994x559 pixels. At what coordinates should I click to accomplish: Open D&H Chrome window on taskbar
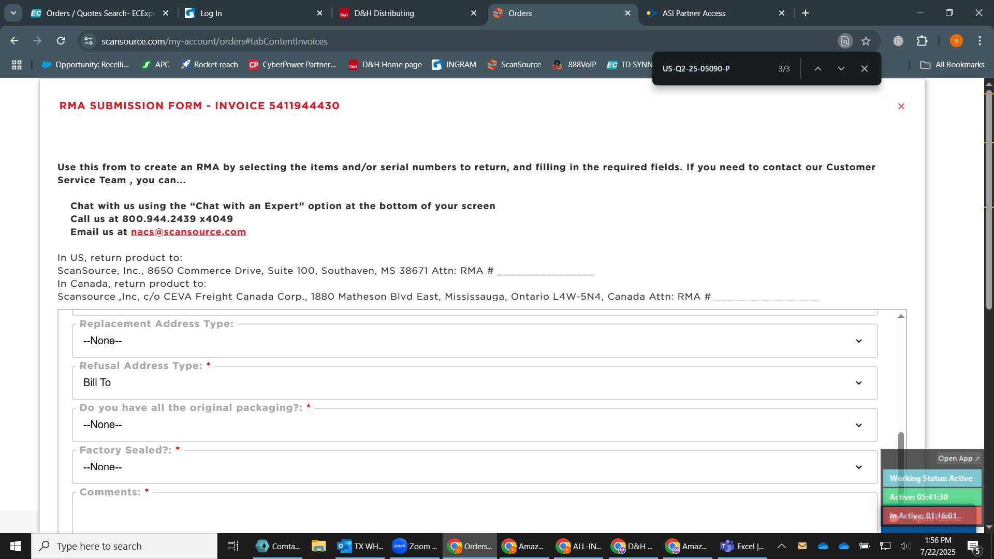633,546
